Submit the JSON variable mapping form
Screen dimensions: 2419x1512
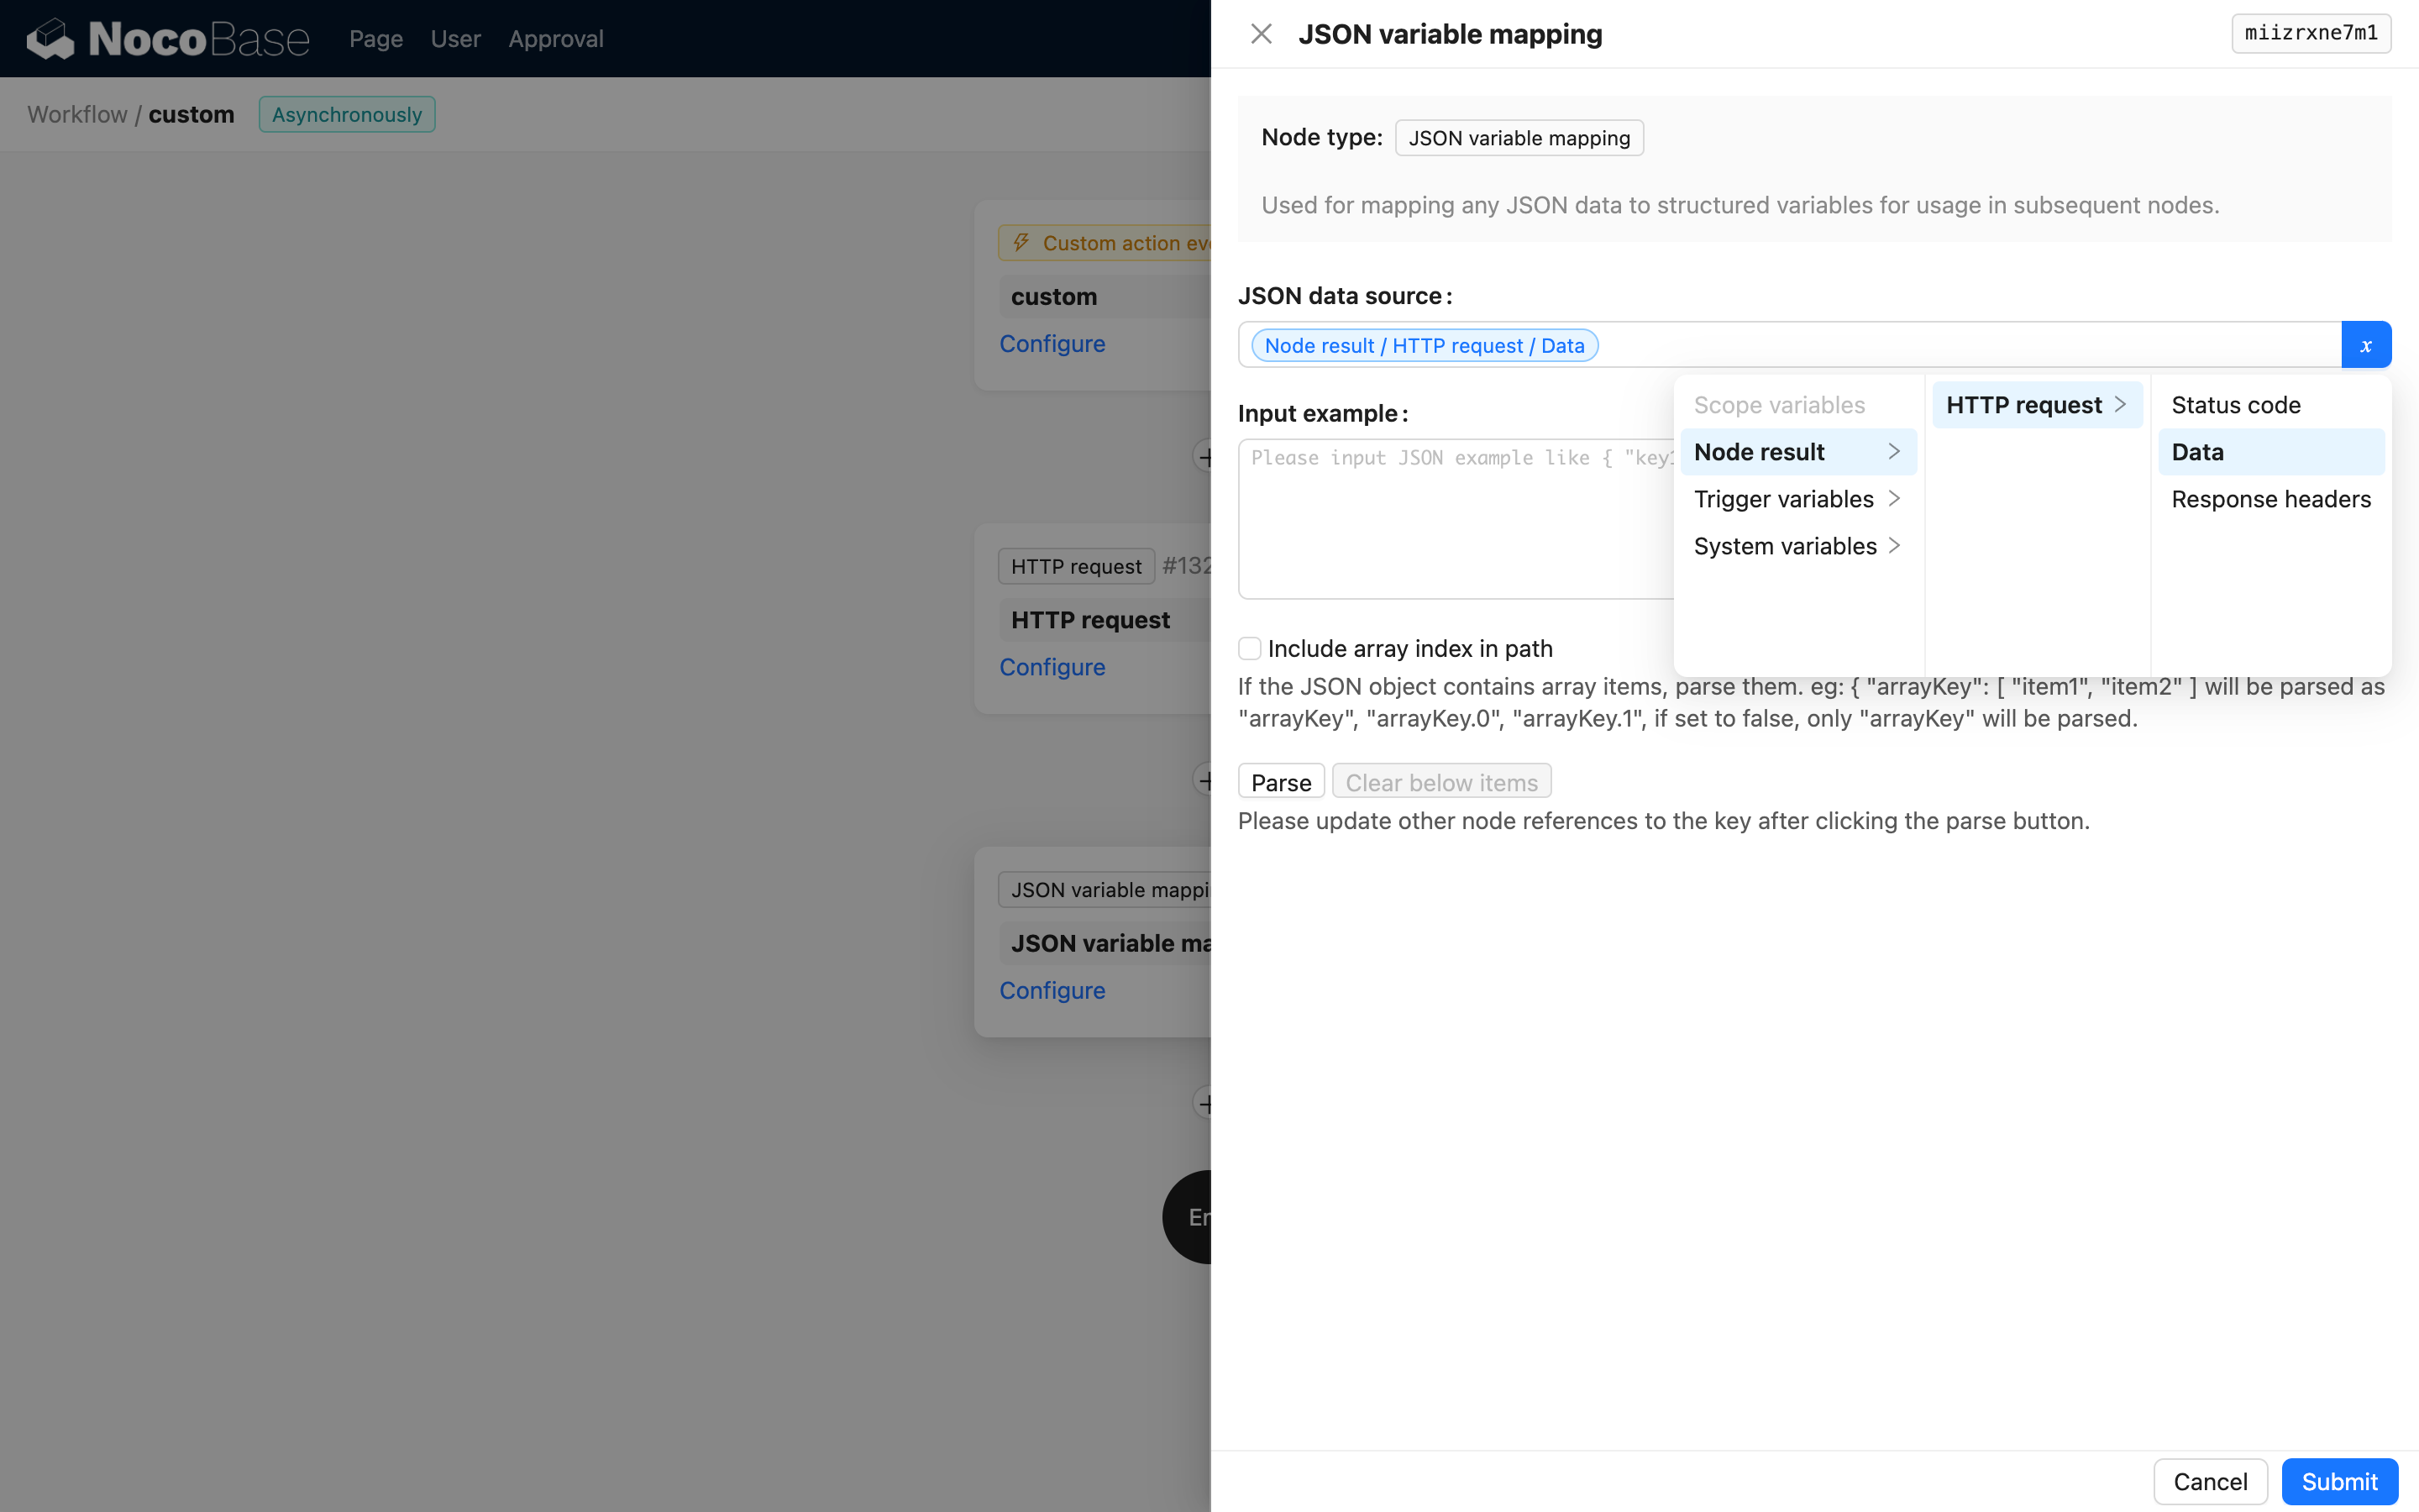(2339, 1481)
